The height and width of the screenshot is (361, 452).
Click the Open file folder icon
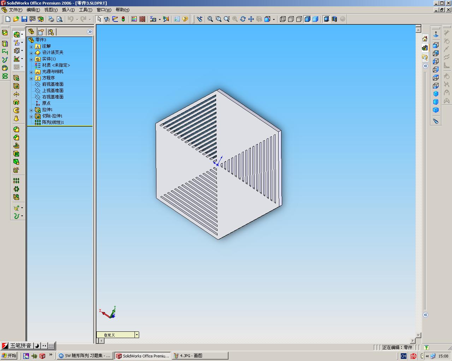(x=16, y=19)
